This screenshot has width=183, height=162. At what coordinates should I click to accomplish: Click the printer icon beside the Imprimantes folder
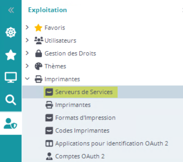tap(38, 79)
